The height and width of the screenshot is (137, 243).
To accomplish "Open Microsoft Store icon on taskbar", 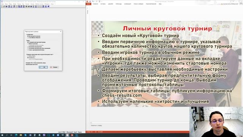I will (63, 135).
